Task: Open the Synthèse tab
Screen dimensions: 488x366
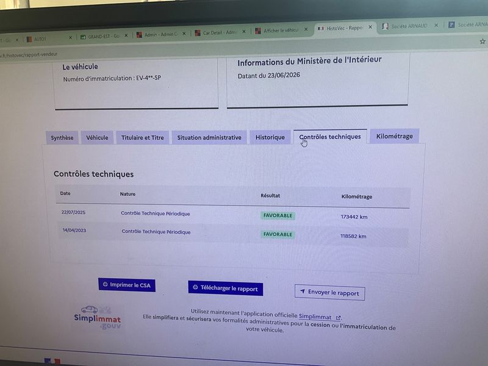Action: coord(62,138)
